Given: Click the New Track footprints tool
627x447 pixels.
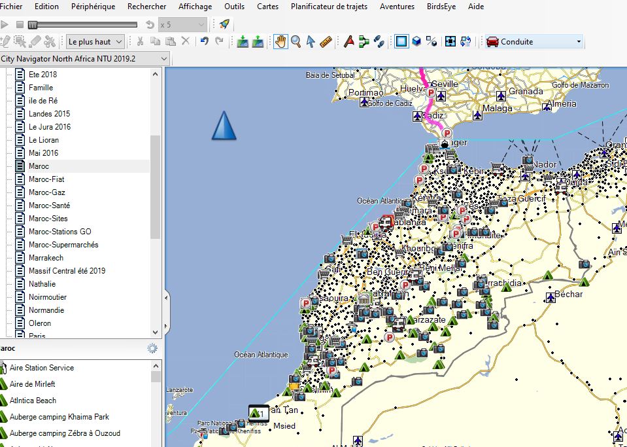Looking at the screenshot, I should coord(379,42).
